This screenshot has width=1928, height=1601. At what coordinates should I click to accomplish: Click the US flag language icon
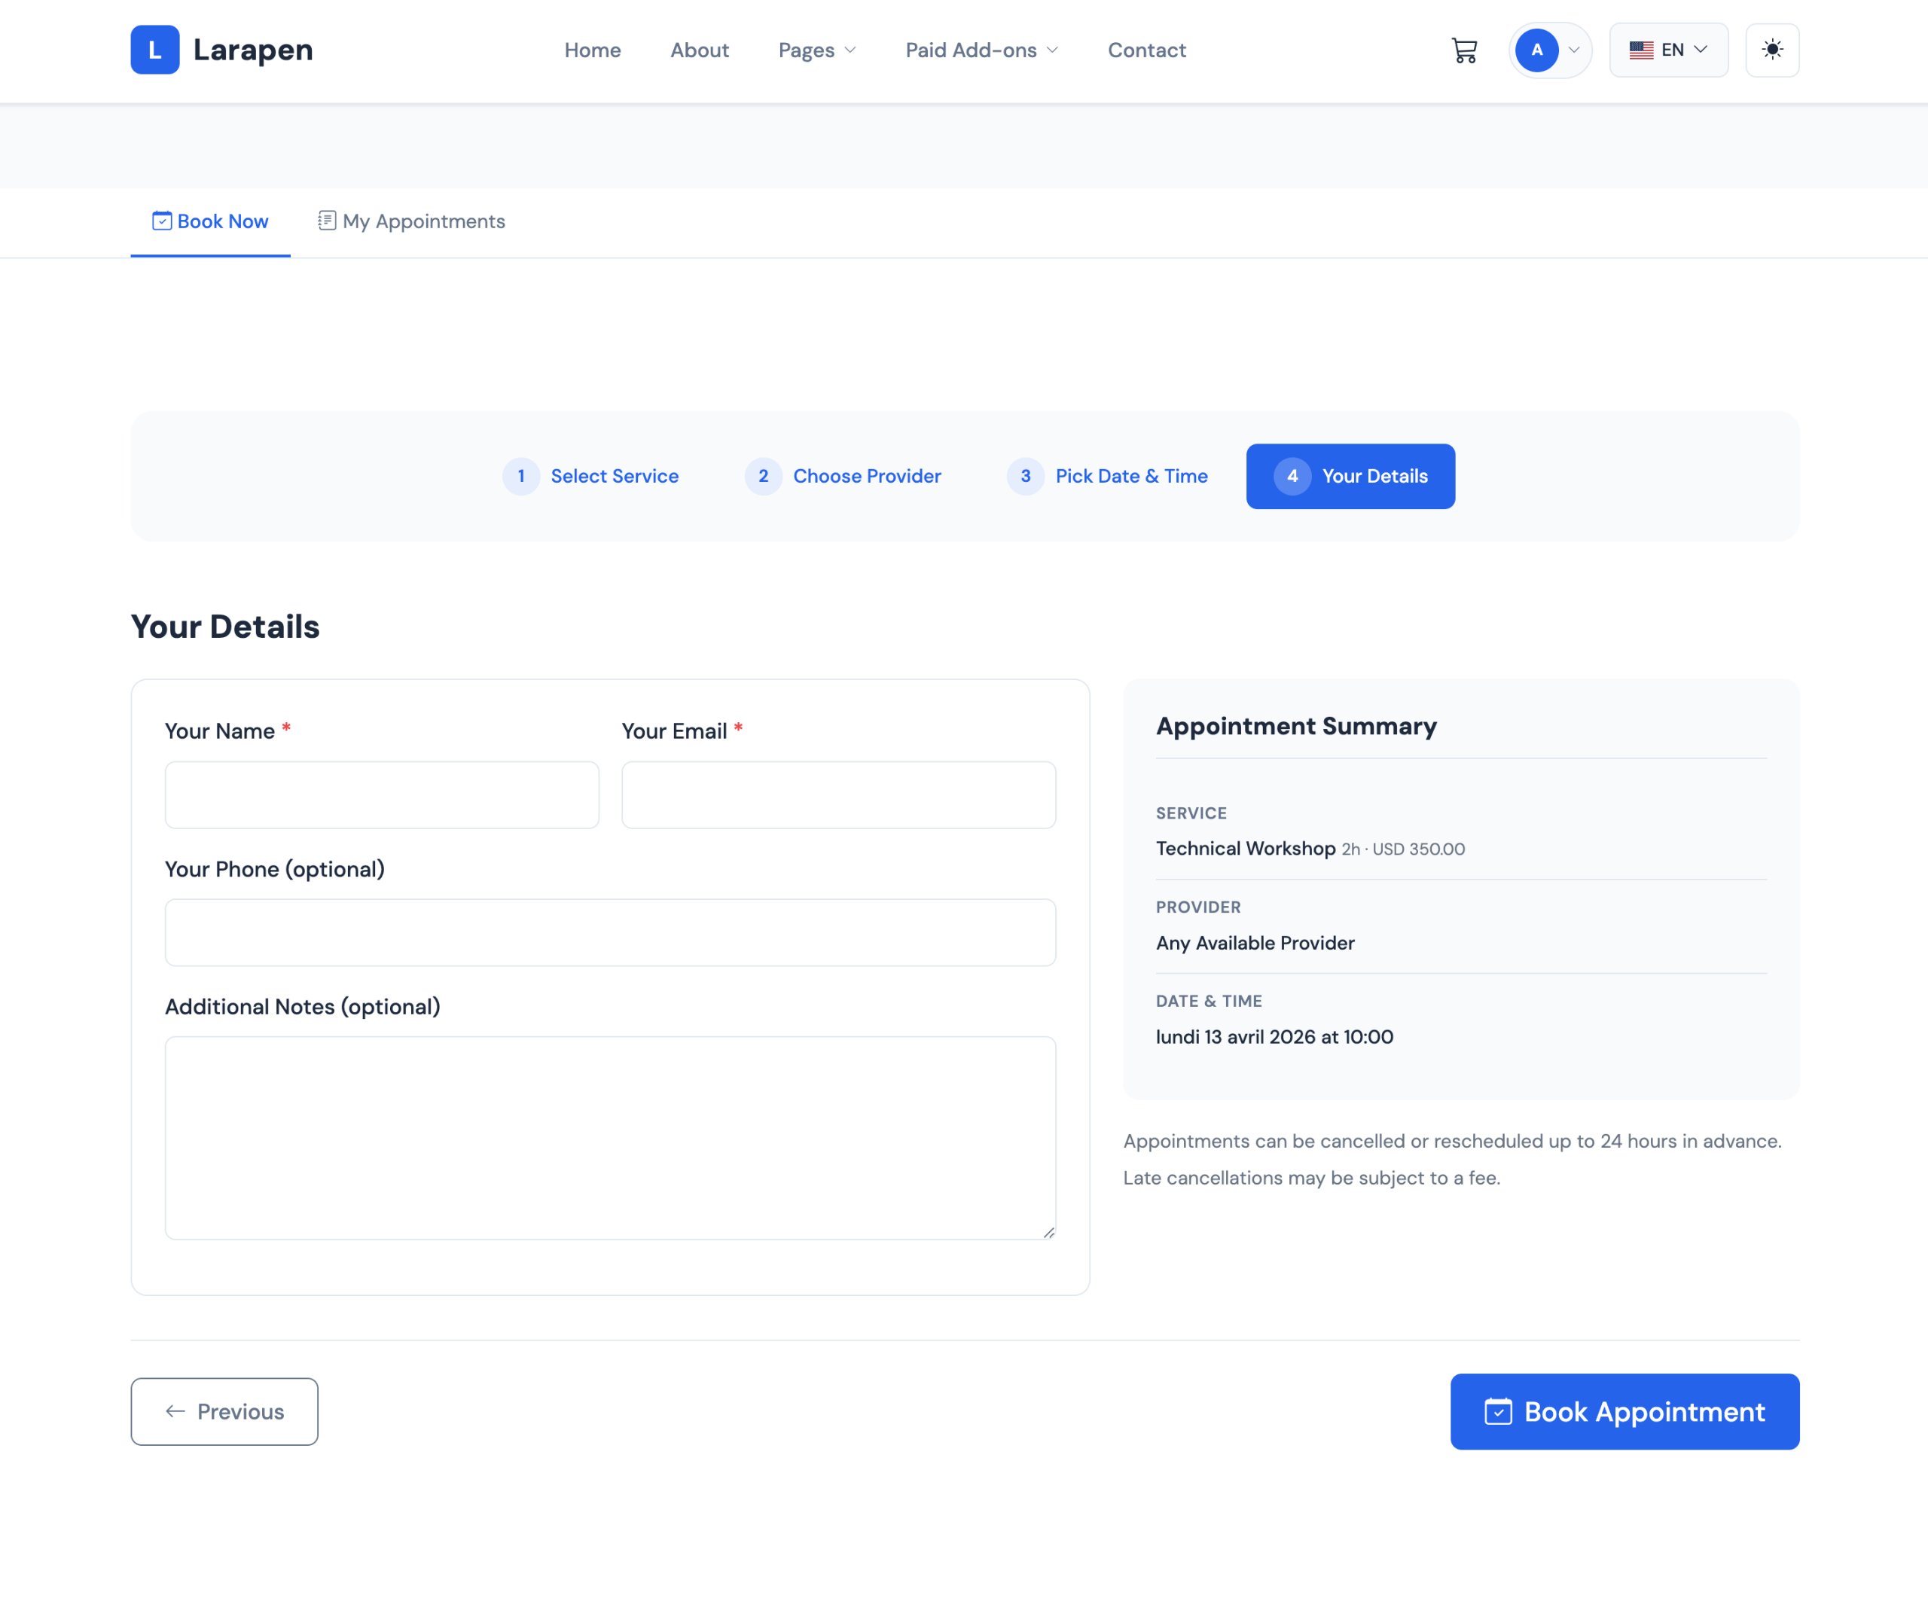[1640, 50]
